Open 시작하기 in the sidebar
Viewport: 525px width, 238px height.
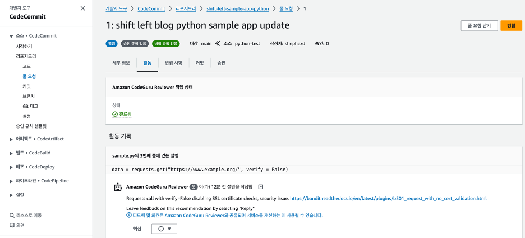(x=24, y=46)
